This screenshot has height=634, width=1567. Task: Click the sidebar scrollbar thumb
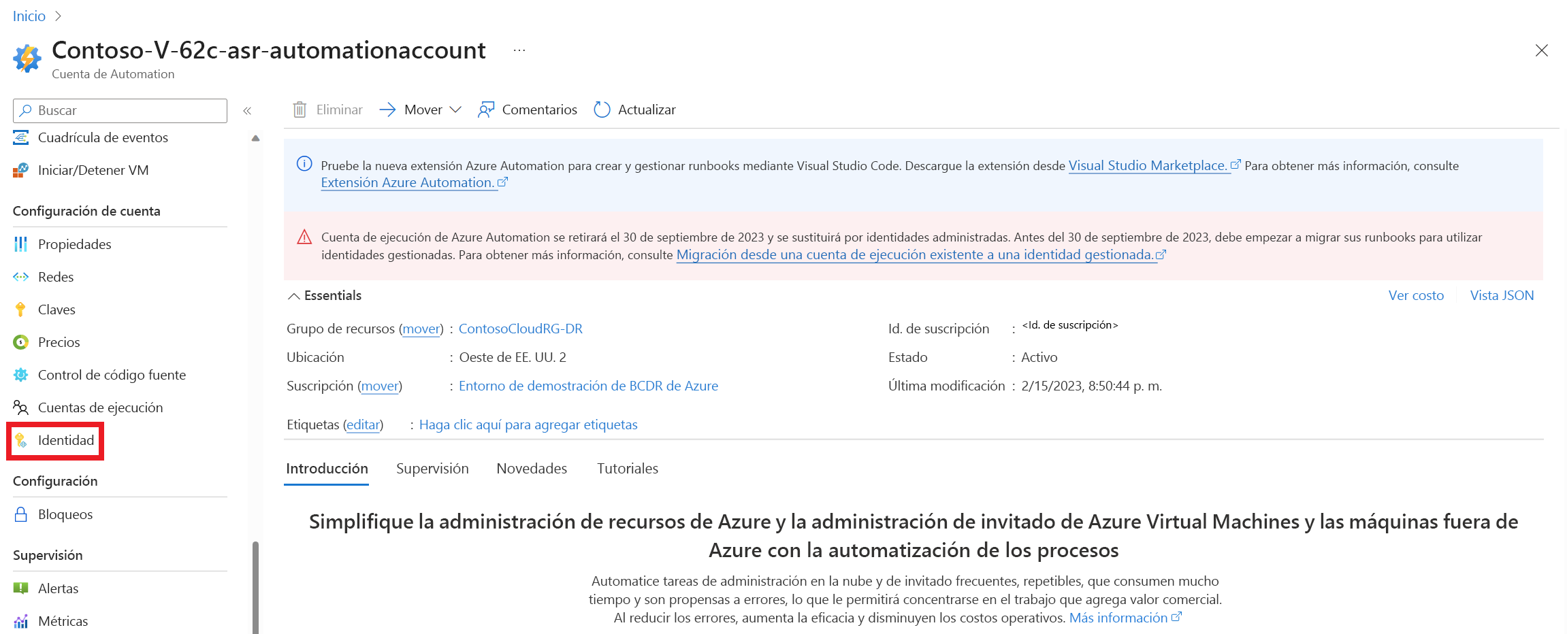click(x=255, y=588)
